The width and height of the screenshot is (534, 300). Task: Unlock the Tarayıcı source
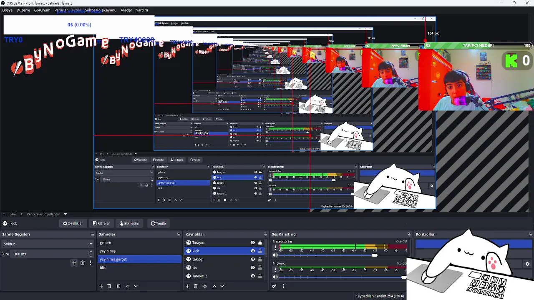coord(260,242)
